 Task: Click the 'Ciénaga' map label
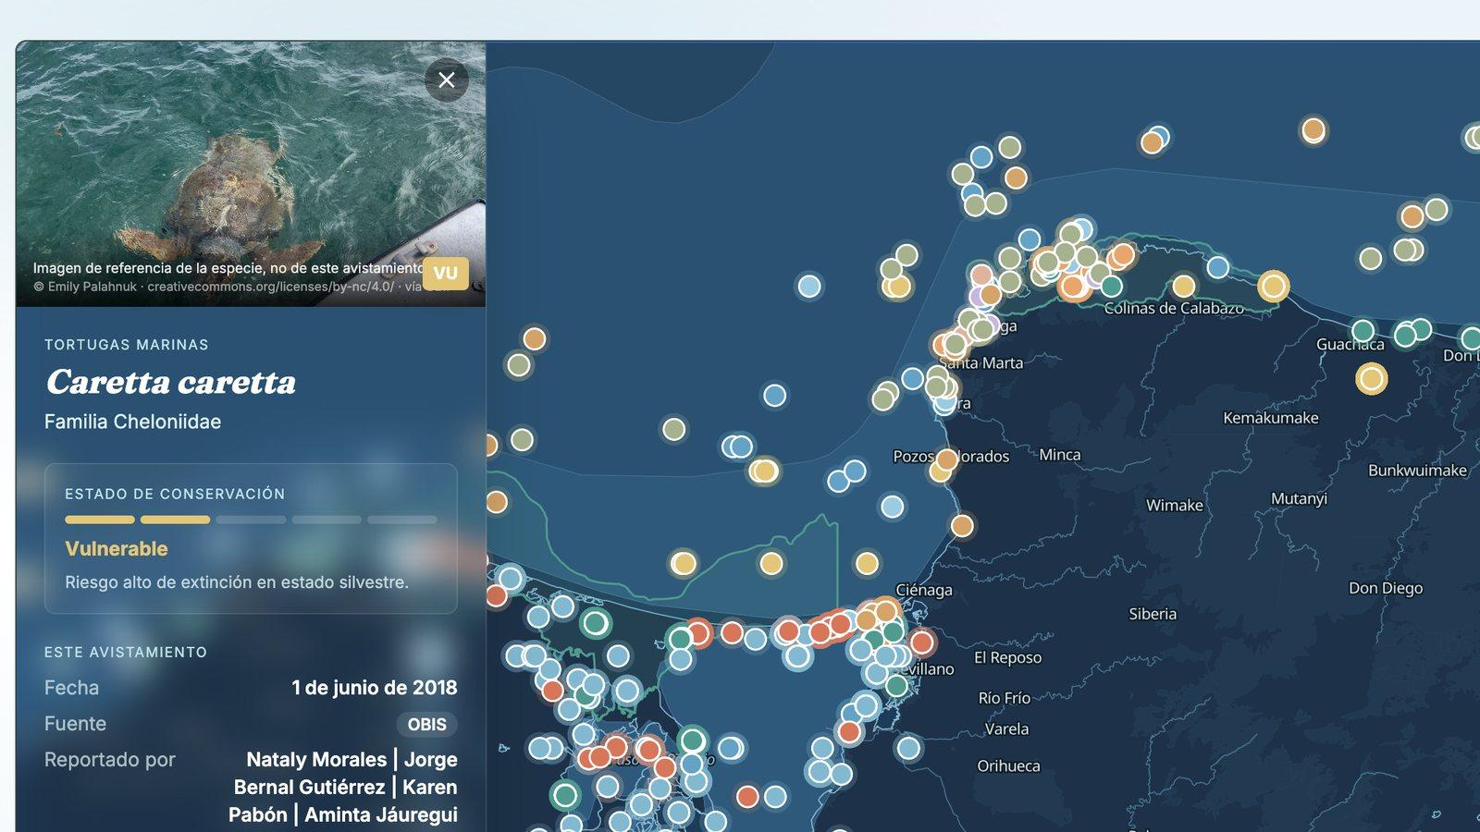[x=924, y=590]
